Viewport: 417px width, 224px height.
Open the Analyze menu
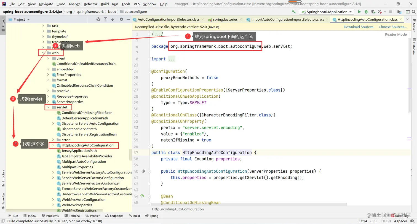[x=74, y=4]
